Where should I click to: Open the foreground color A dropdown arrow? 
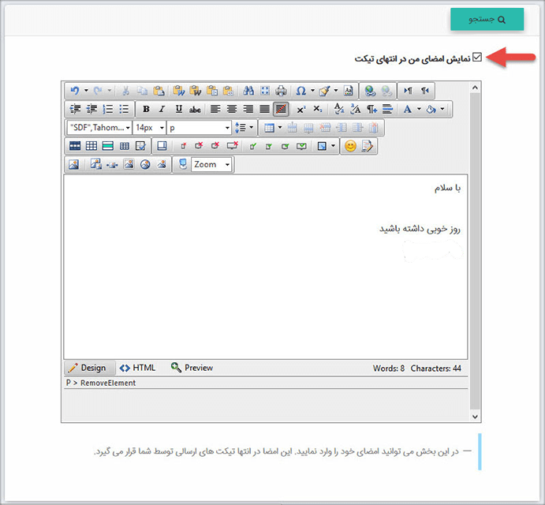pos(419,109)
